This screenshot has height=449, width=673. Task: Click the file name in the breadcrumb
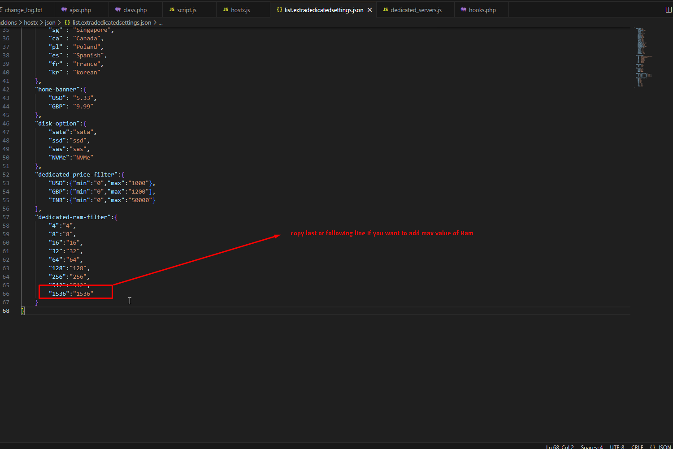pos(112,22)
